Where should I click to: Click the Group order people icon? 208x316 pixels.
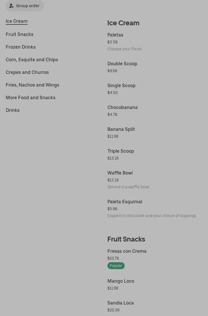(11, 6)
